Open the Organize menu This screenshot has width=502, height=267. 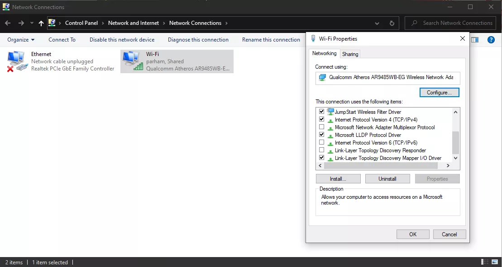pyautogui.click(x=21, y=40)
